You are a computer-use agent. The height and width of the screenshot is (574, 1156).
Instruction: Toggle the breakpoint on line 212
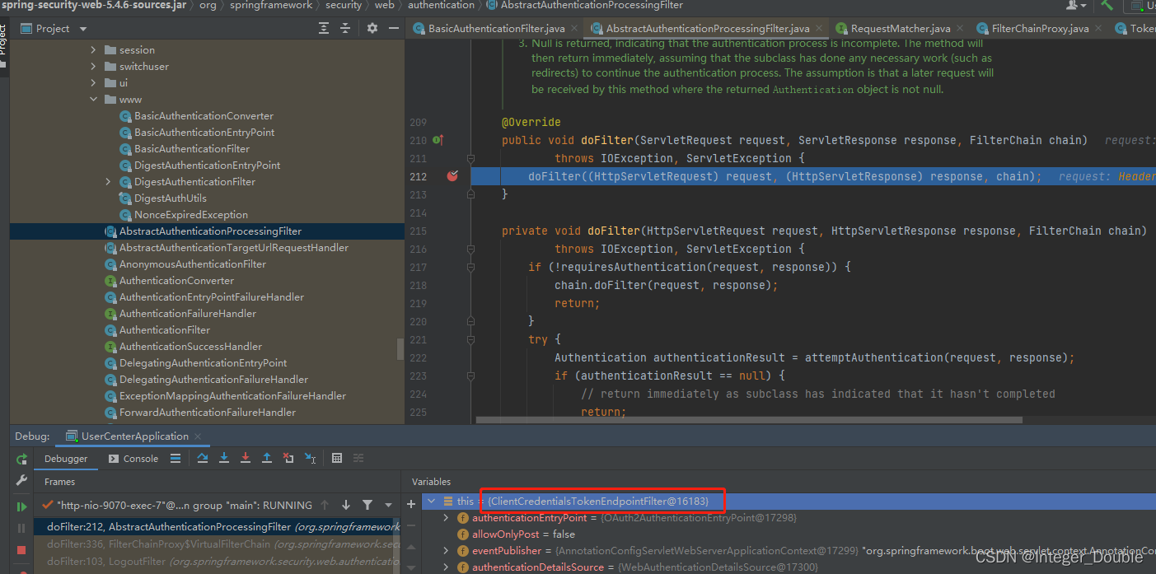click(452, 175)
